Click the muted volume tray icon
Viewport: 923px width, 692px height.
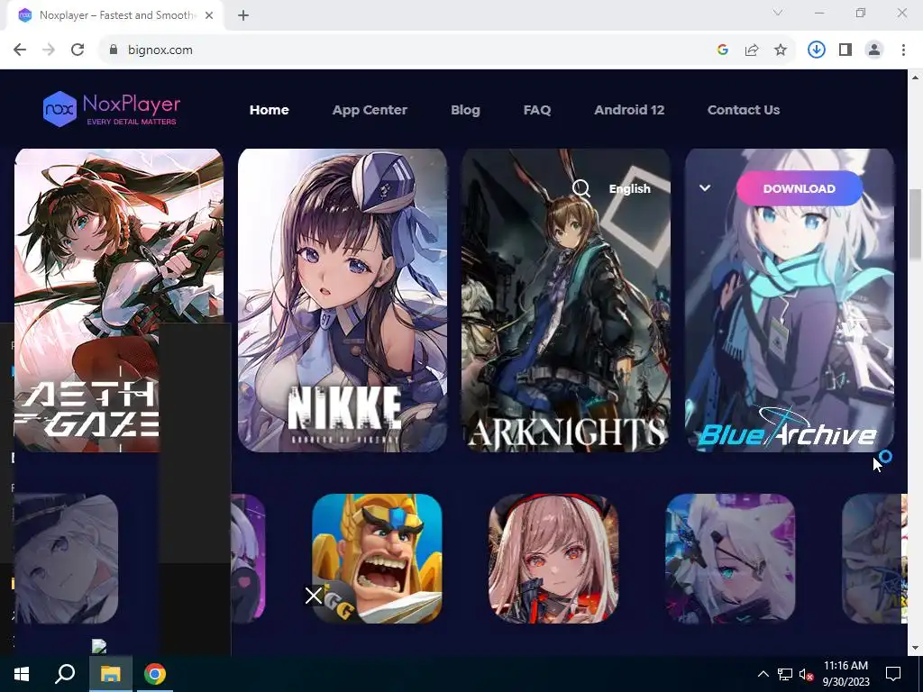pos(806,674)
